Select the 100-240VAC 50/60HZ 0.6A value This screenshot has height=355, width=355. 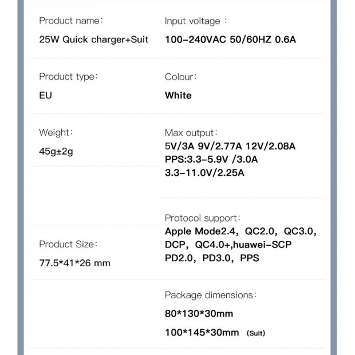tap(231, 40)
